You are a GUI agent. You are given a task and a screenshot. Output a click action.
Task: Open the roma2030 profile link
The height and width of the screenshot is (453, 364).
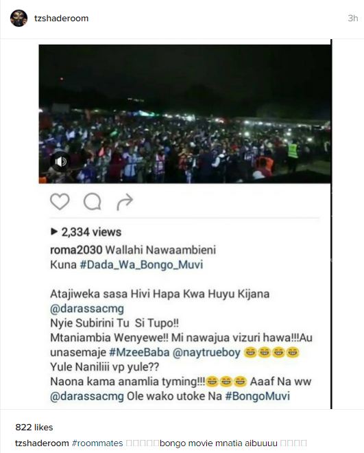click(x=76, y=250)
